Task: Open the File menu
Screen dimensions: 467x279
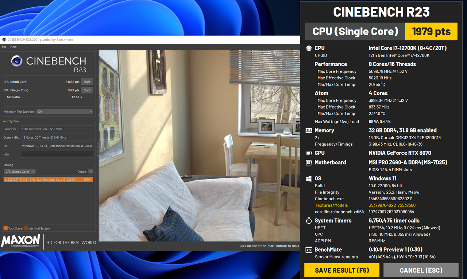Action: tap(4, 47)
